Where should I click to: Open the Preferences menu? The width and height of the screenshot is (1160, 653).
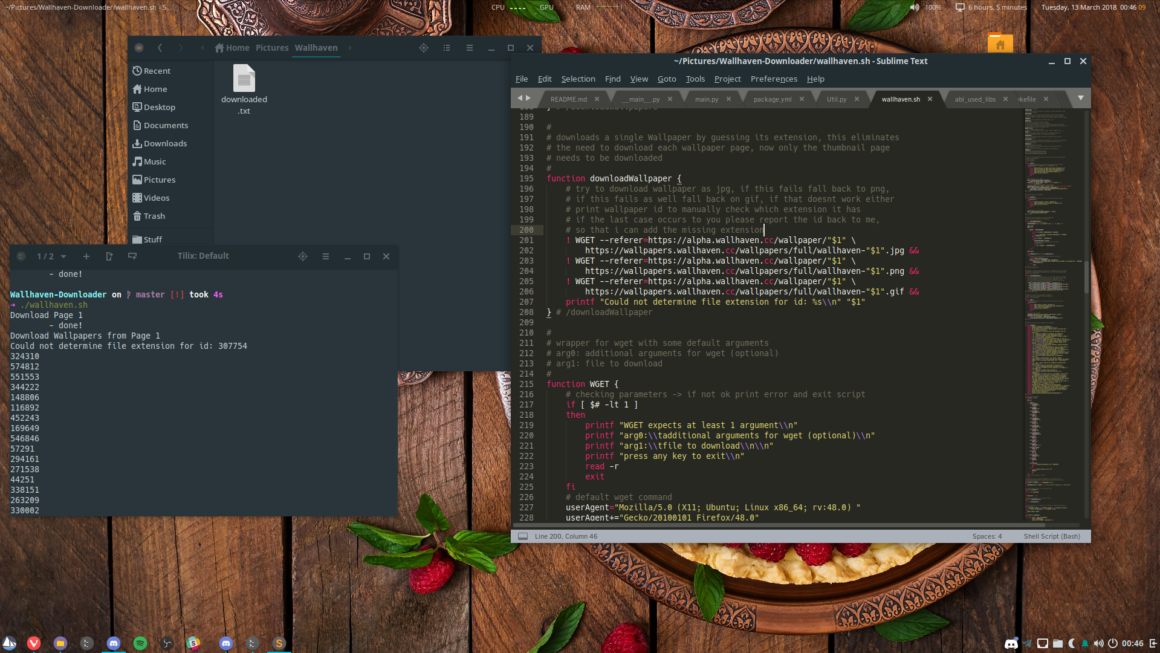point(774,79)
